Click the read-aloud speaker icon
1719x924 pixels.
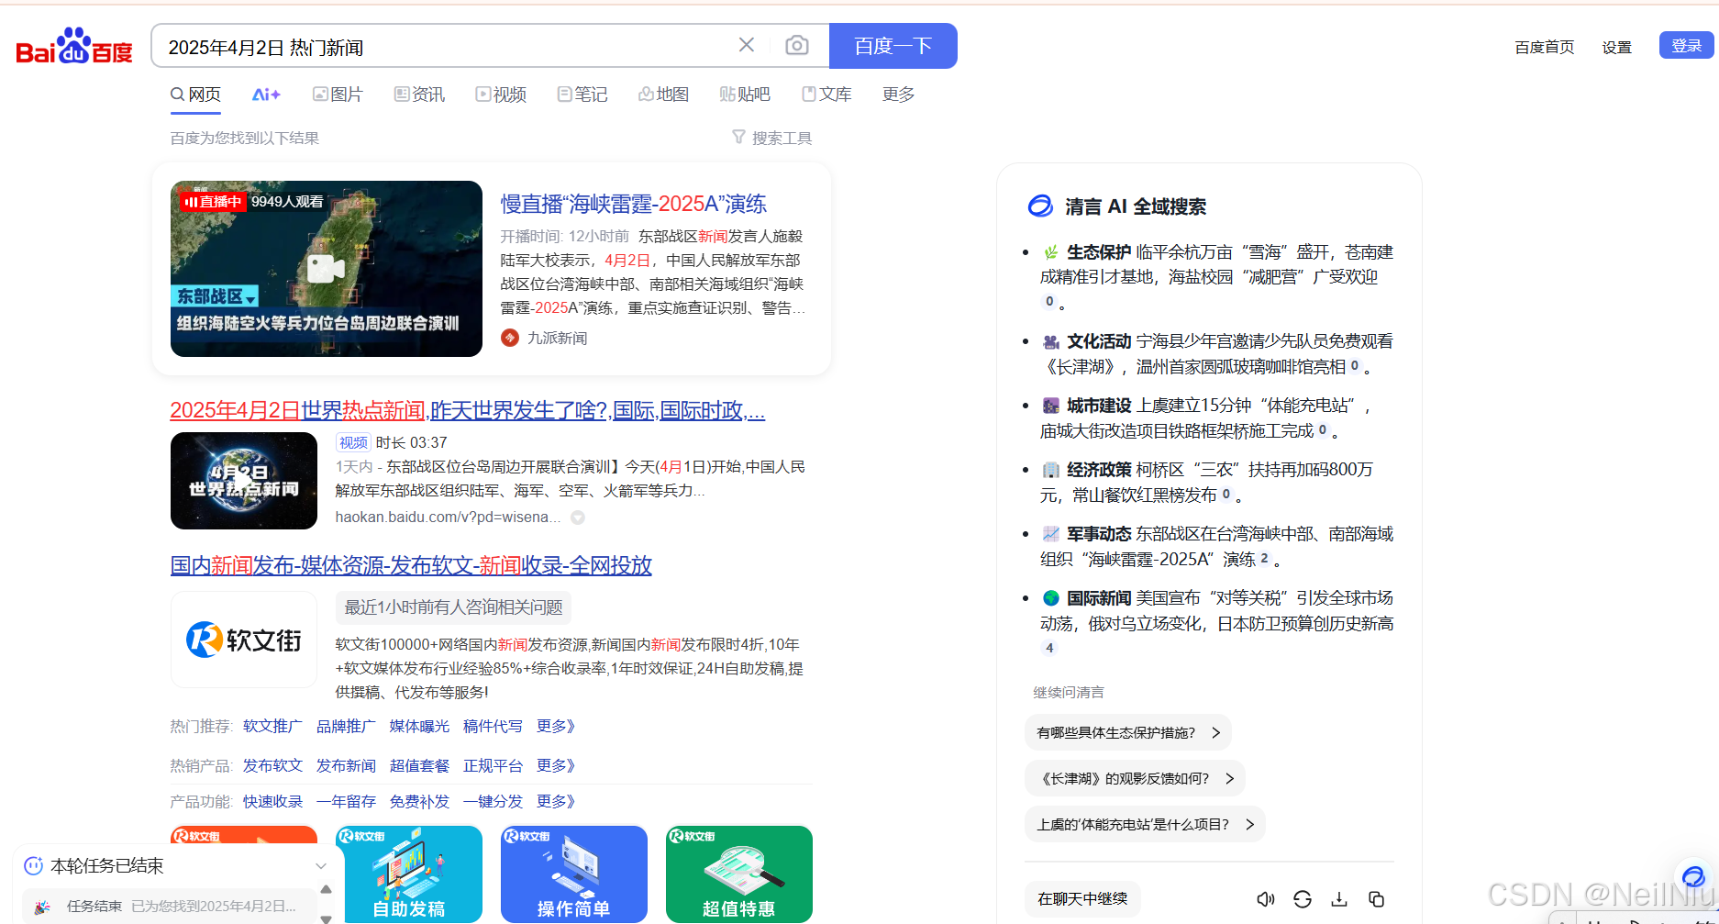[1266, 899]
